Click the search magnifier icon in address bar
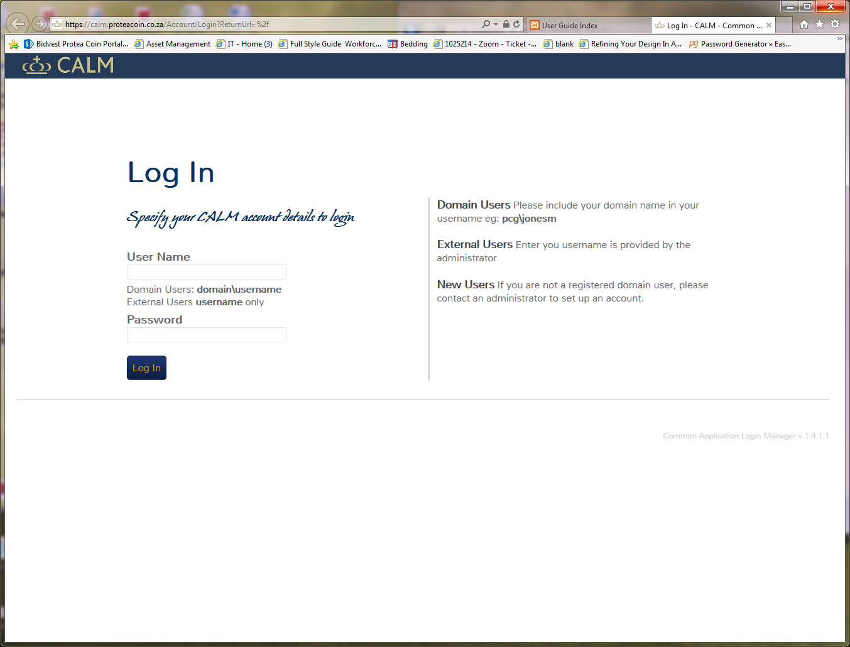This screenshot has height=647, width=850. (x=486, y=24)
